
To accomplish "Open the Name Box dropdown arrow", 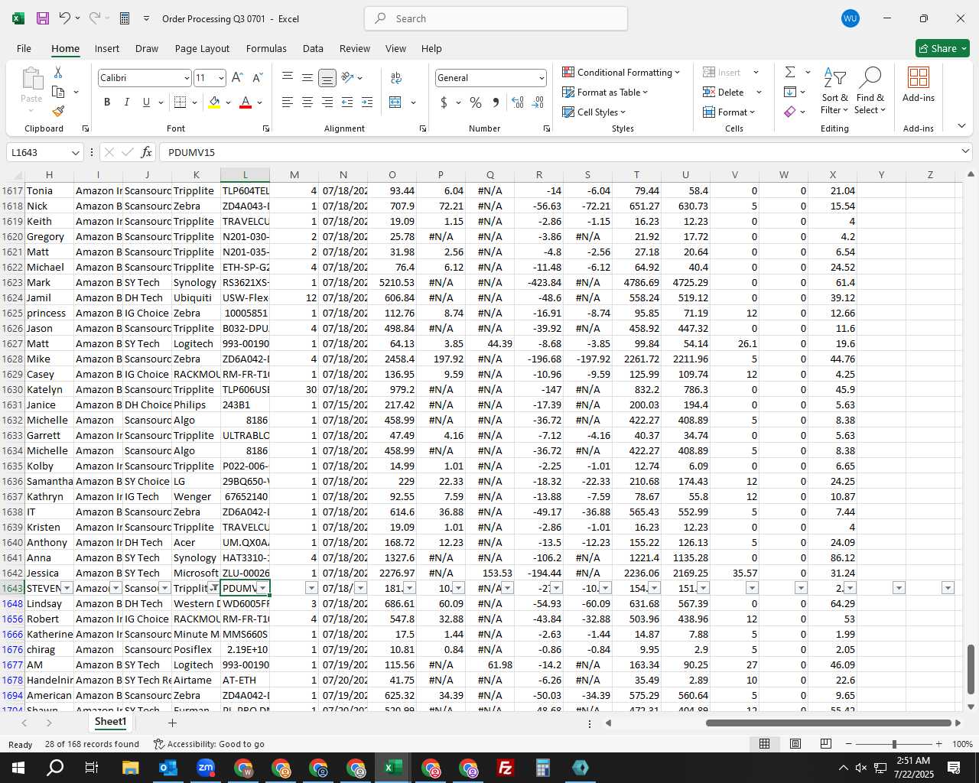I will pos(75,153).
